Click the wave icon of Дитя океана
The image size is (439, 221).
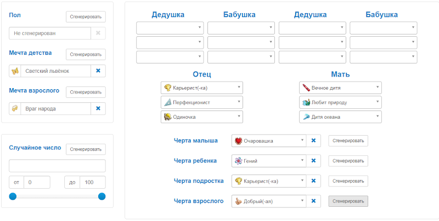pyautogui.click(x=306, y=117)
